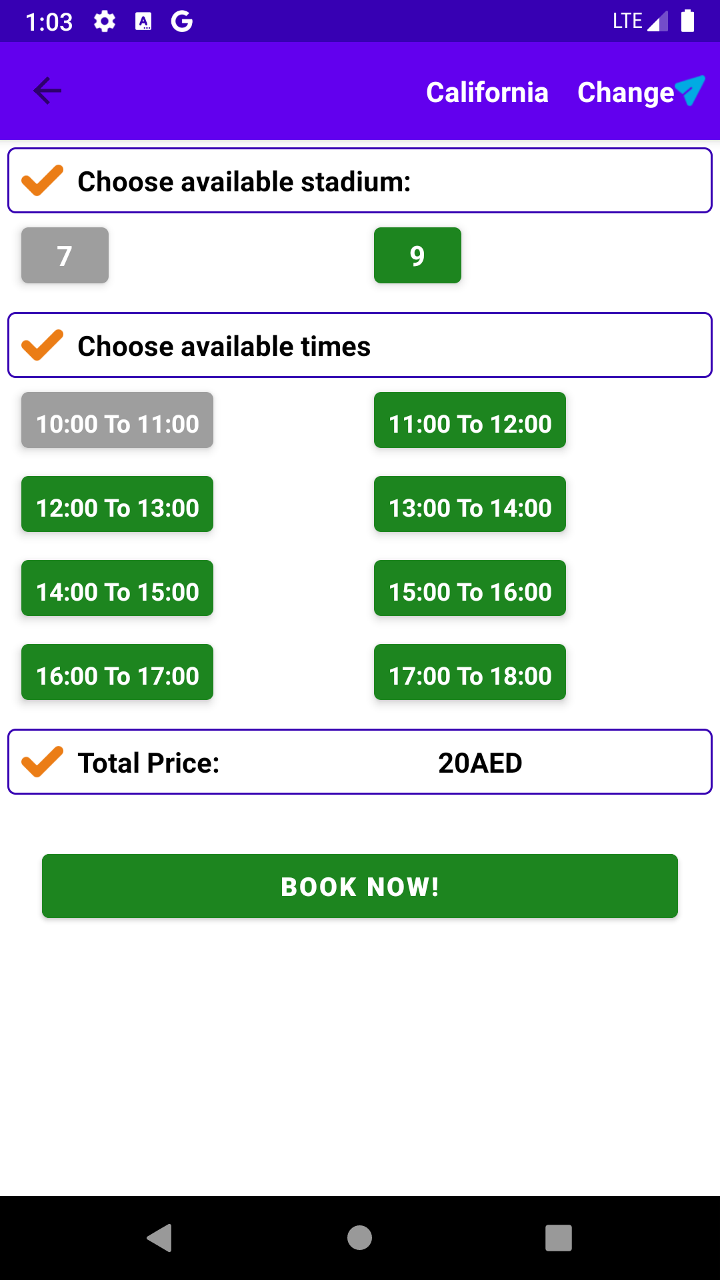Viewport: 720px width, 1280px height.
Task: Tap the California location label
Action: coord(487,93)
